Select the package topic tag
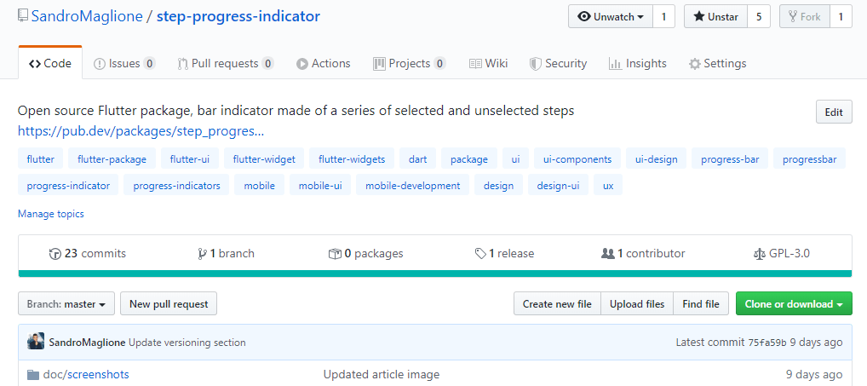 [x=469, y=159]
